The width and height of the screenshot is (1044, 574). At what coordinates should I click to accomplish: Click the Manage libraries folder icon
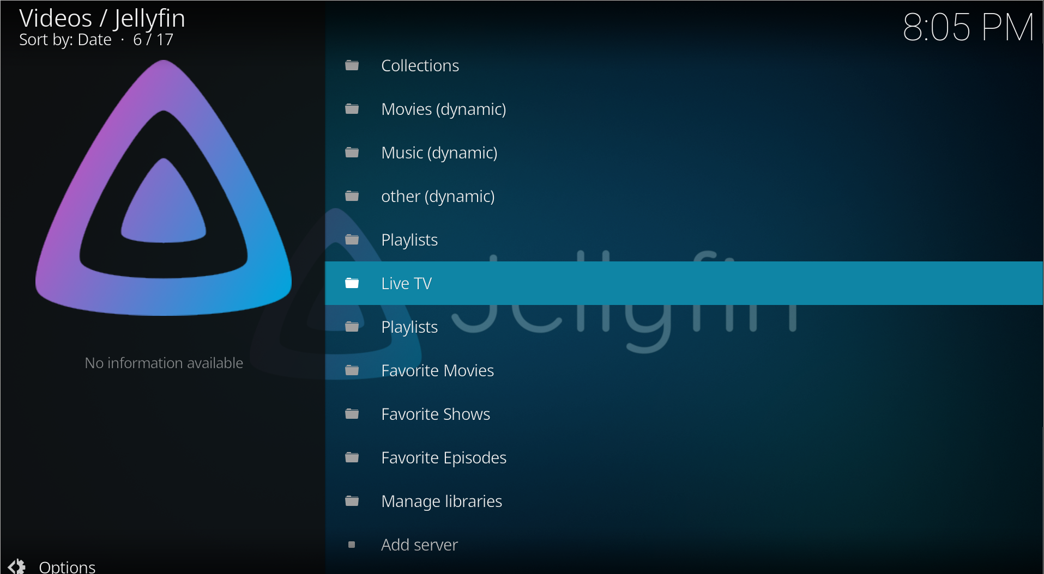[x=352, y=501]
